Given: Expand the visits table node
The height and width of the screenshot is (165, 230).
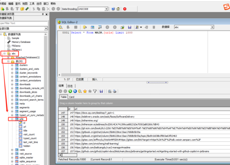Looking at the screenshot, I should (x=12, y=150).
